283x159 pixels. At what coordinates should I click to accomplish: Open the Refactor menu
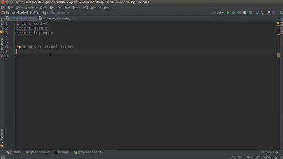(56, 8)
